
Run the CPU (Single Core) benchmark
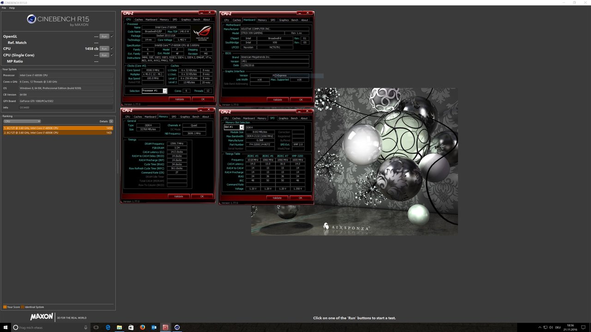(x=104, y=55)
